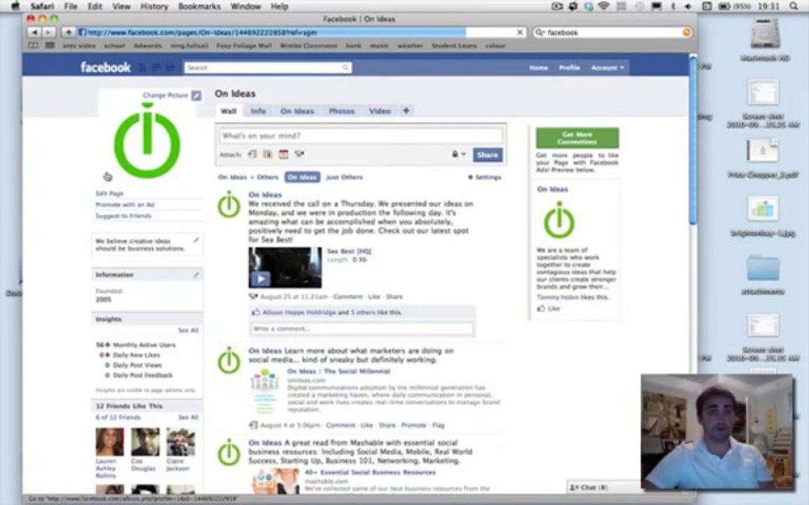Open 40+ Essential Social Business Resources link

[370, 472]
